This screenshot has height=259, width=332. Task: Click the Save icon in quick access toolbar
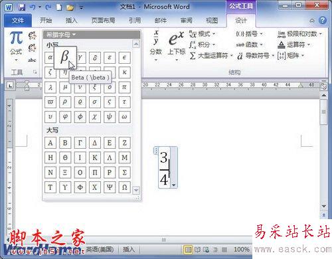pos(22,7)
